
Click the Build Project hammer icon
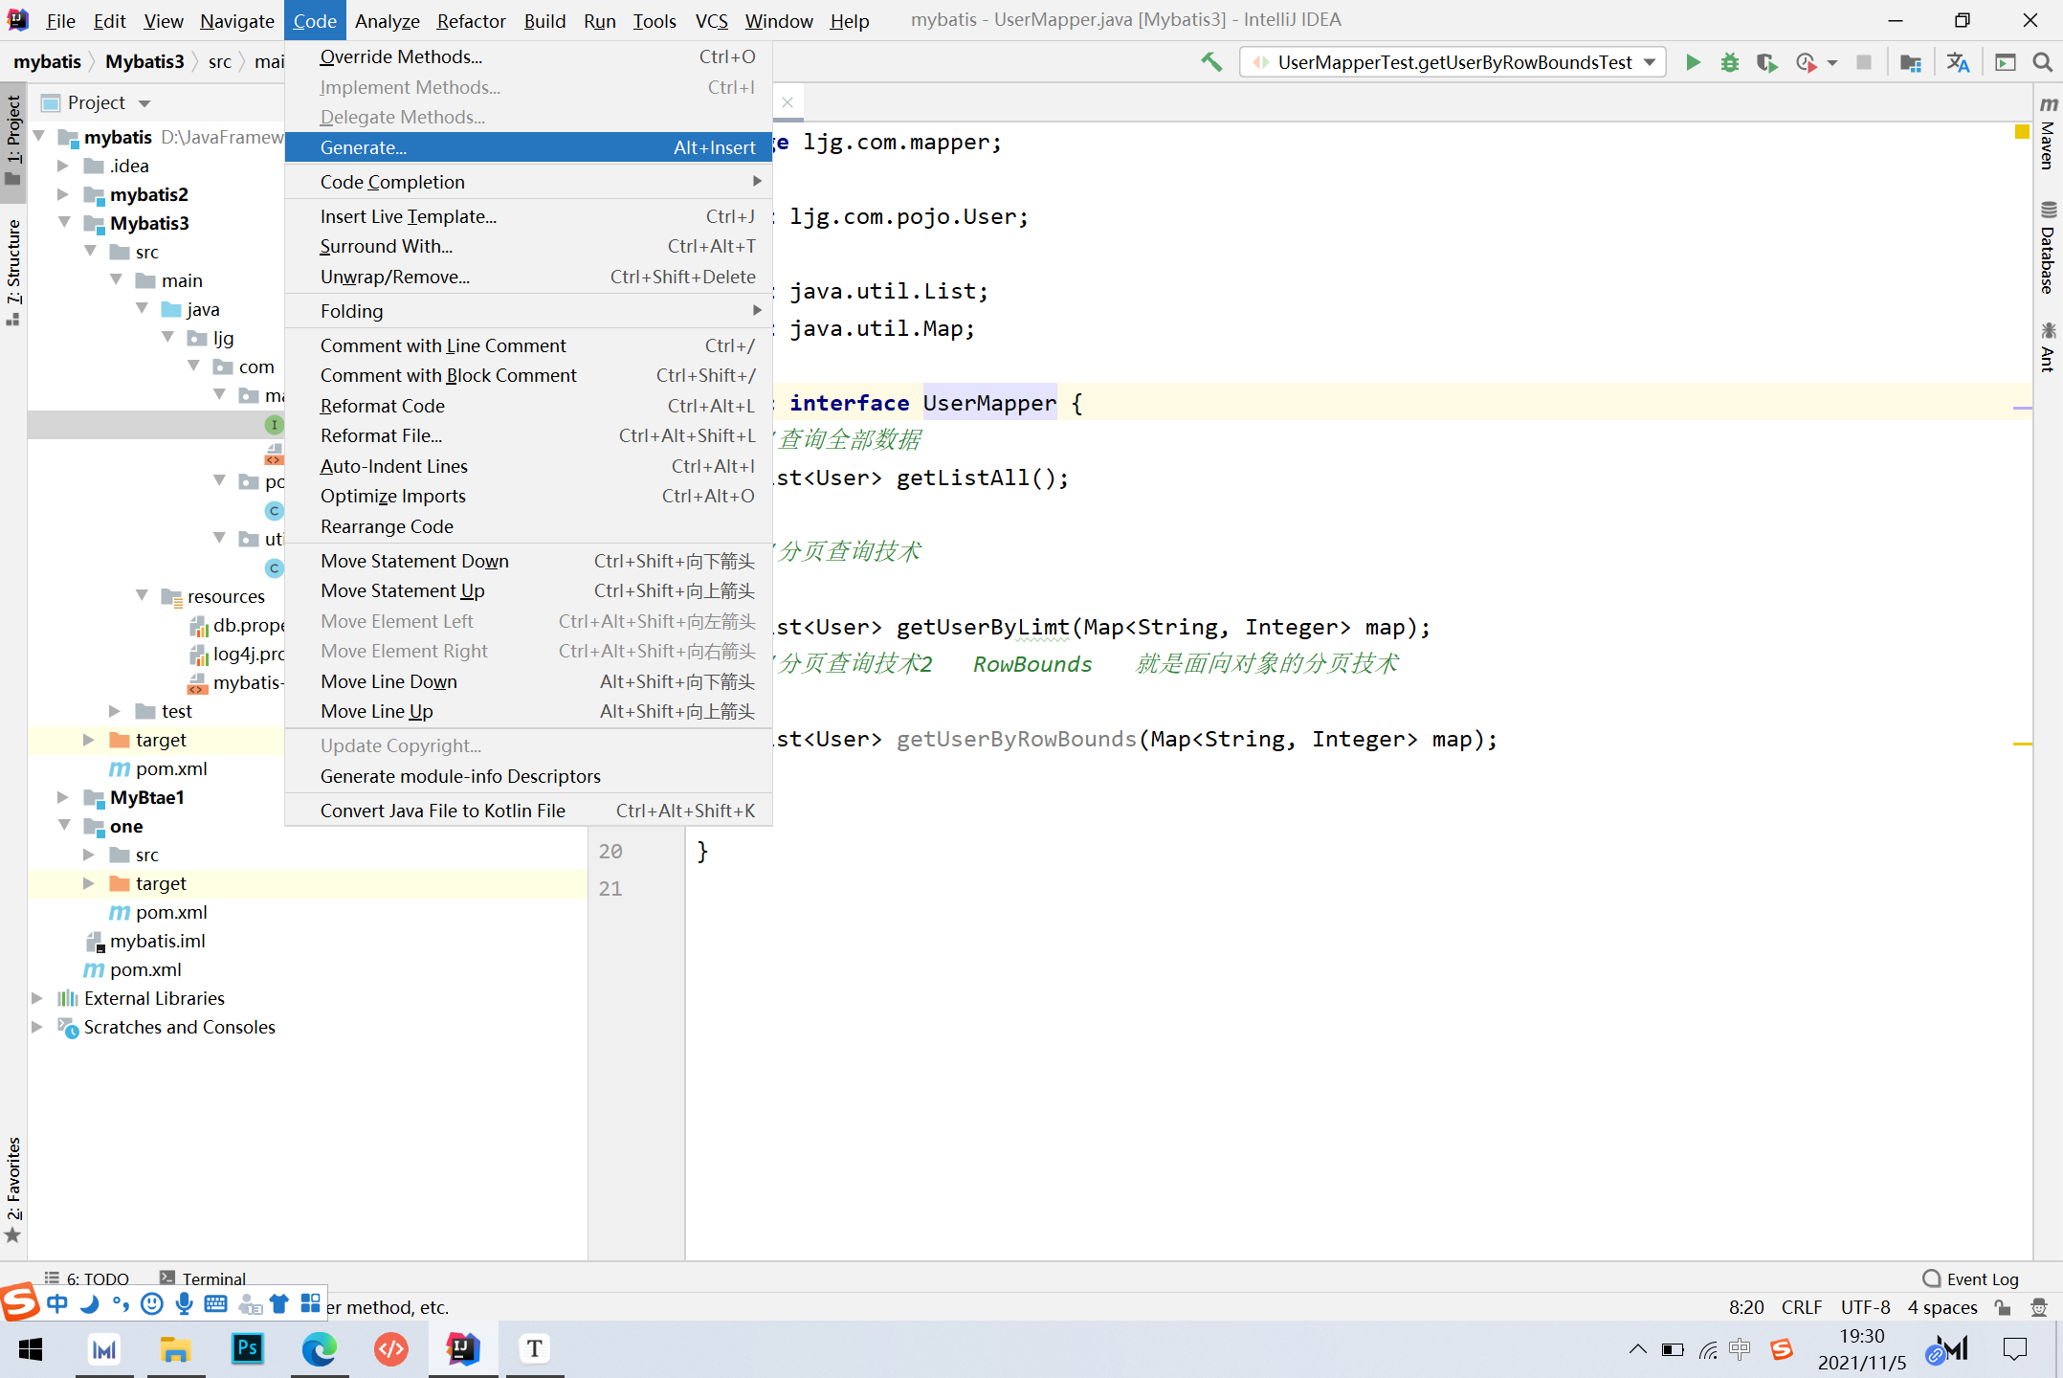click(1211, 62)
